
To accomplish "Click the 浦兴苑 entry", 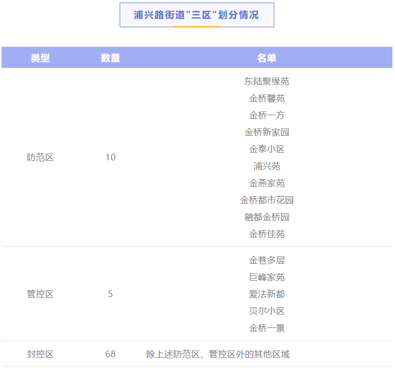I will (x=267, y=166).
